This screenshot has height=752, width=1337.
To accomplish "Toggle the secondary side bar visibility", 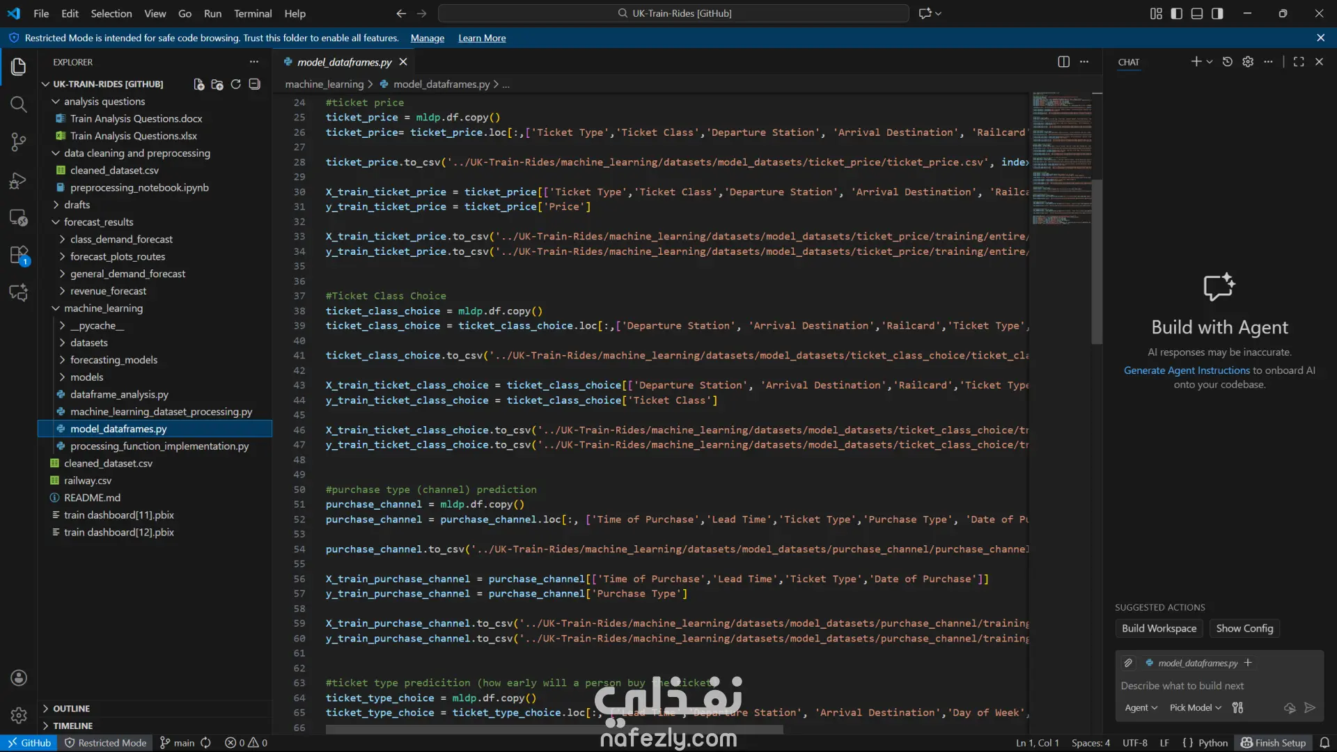I will (1217, 13).
